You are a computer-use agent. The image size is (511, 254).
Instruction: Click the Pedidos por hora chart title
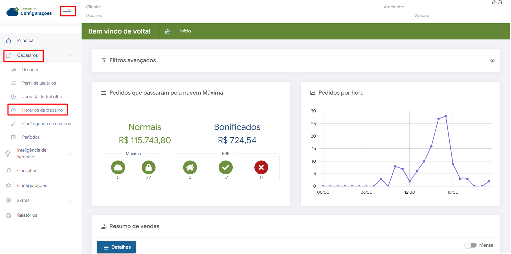(x=341, y=93)
